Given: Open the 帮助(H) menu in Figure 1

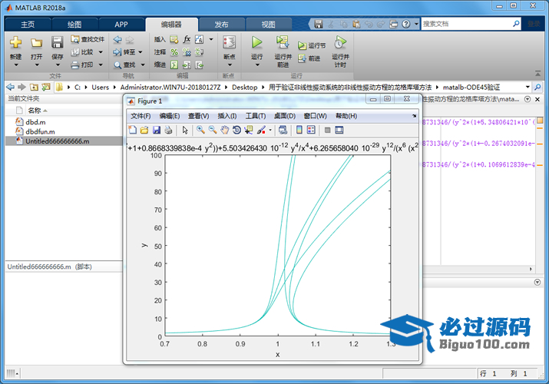Looking at the screenshot, I should point(346,116).
